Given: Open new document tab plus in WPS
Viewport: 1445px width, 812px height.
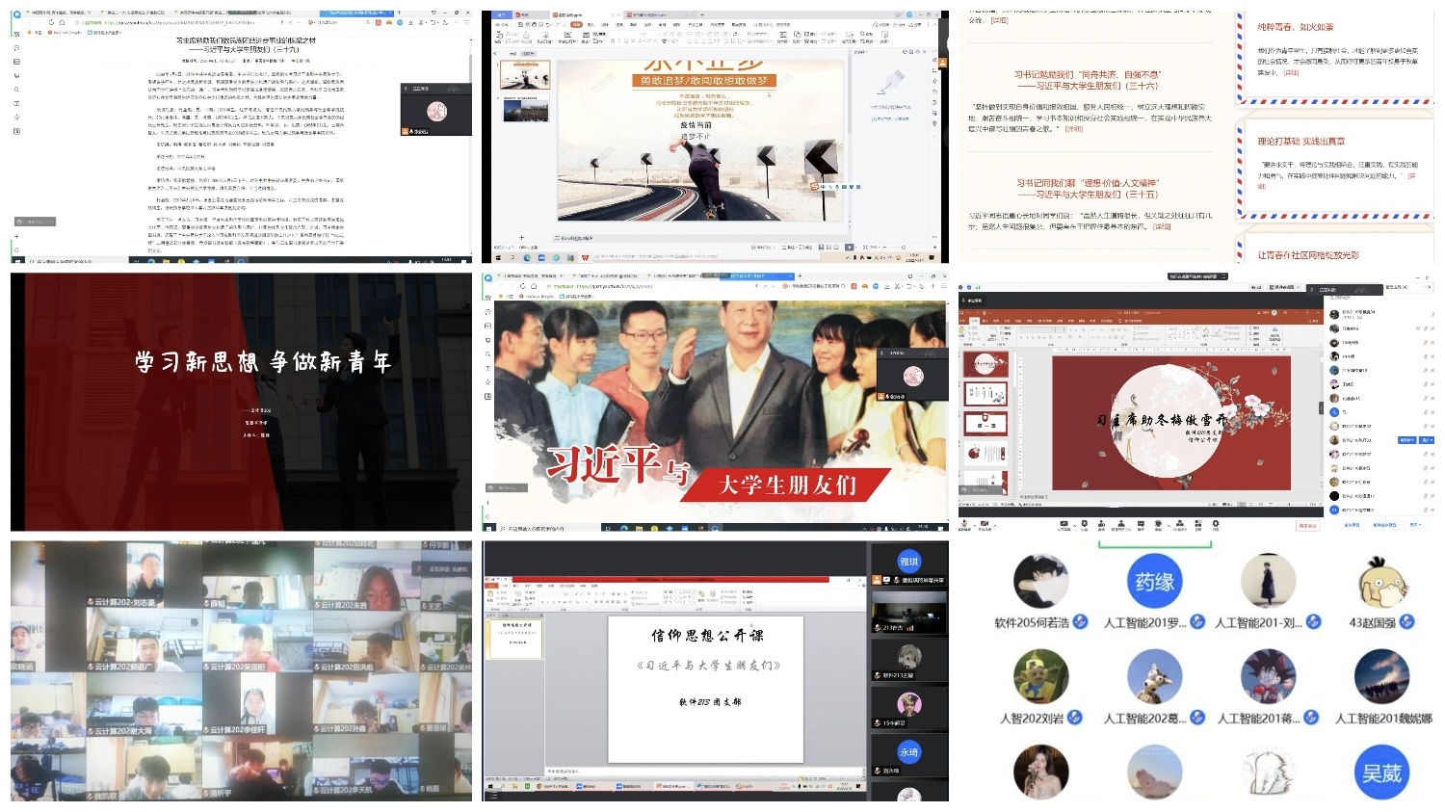Looking at the screenshot, I should coord(701,15).
